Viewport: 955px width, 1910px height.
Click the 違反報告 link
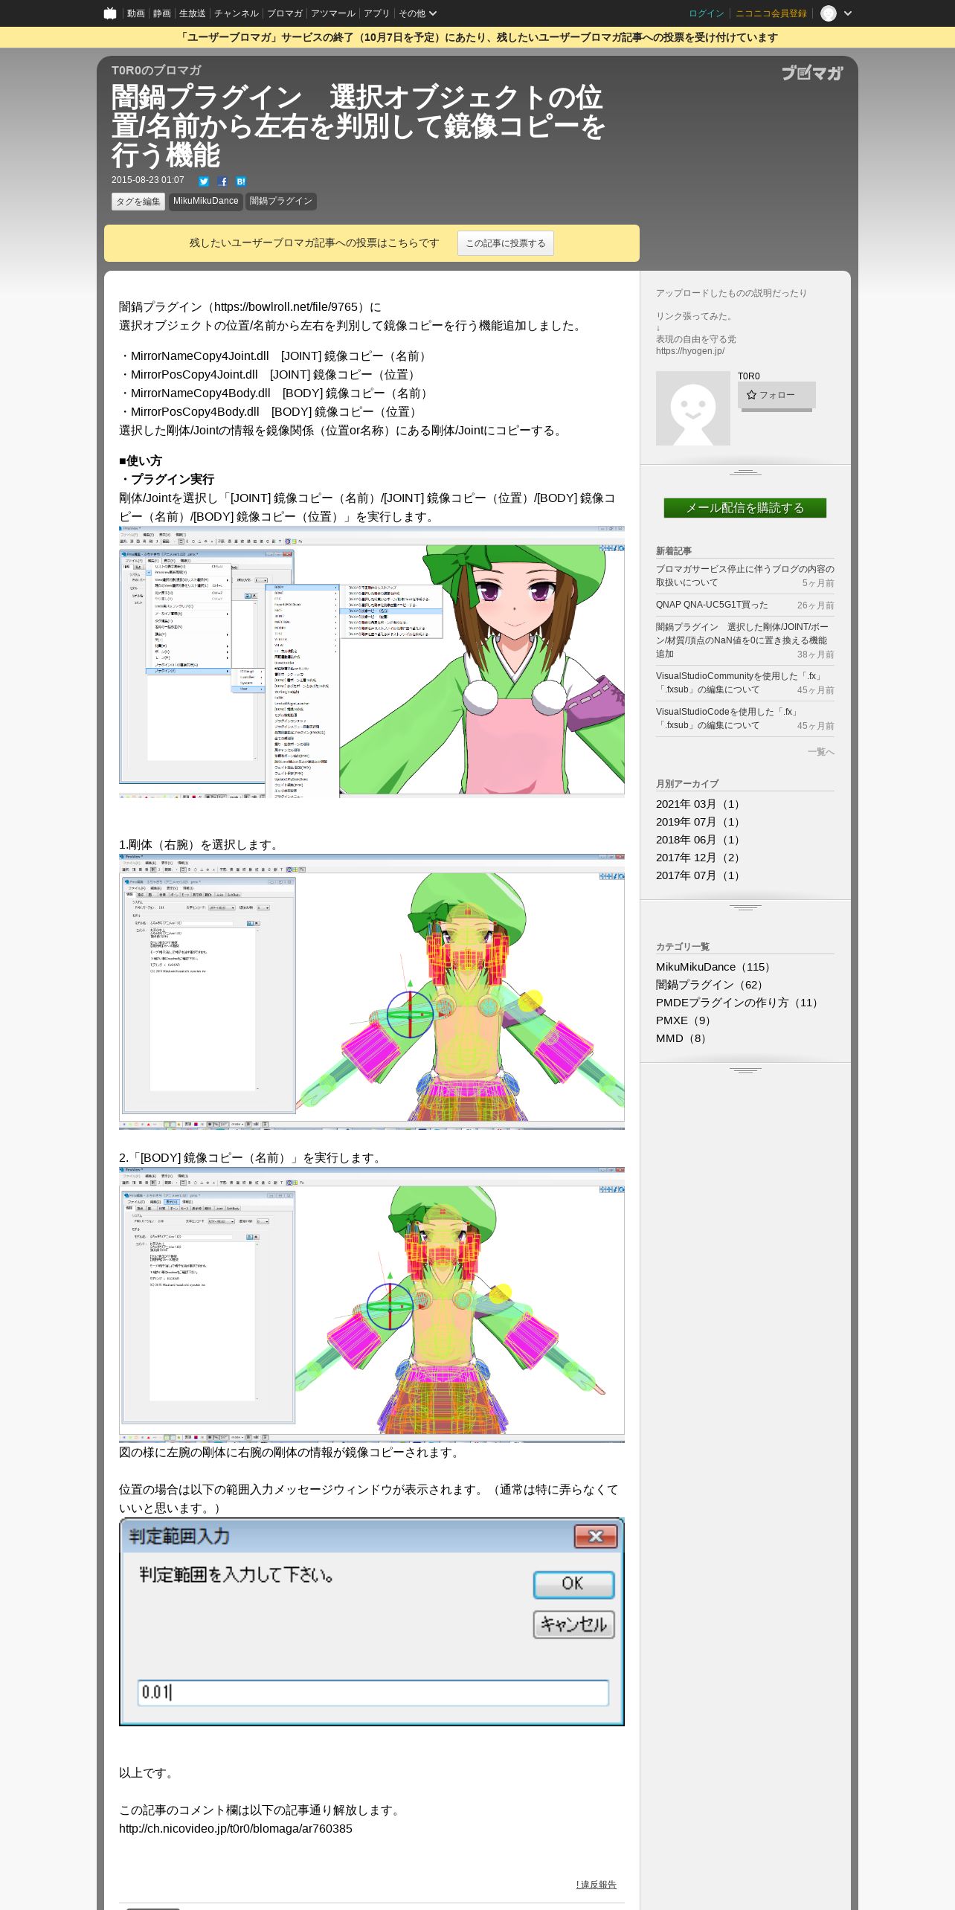[x=597, y=1885]
